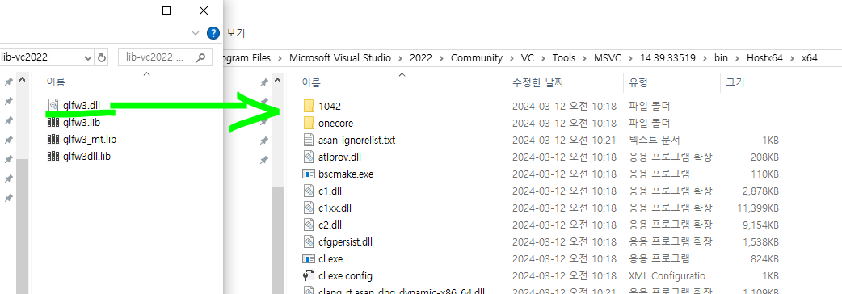Screen dimensions: 842x294
Task: Select c2.dll file icon
Action: tap(309, 225)
